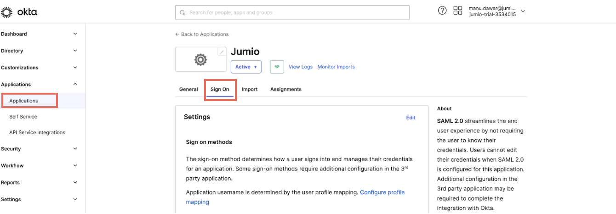Click the Jumio gear app logo
Image resolution: width=616 pixels, height=214 pixels.
click(200, 60)
